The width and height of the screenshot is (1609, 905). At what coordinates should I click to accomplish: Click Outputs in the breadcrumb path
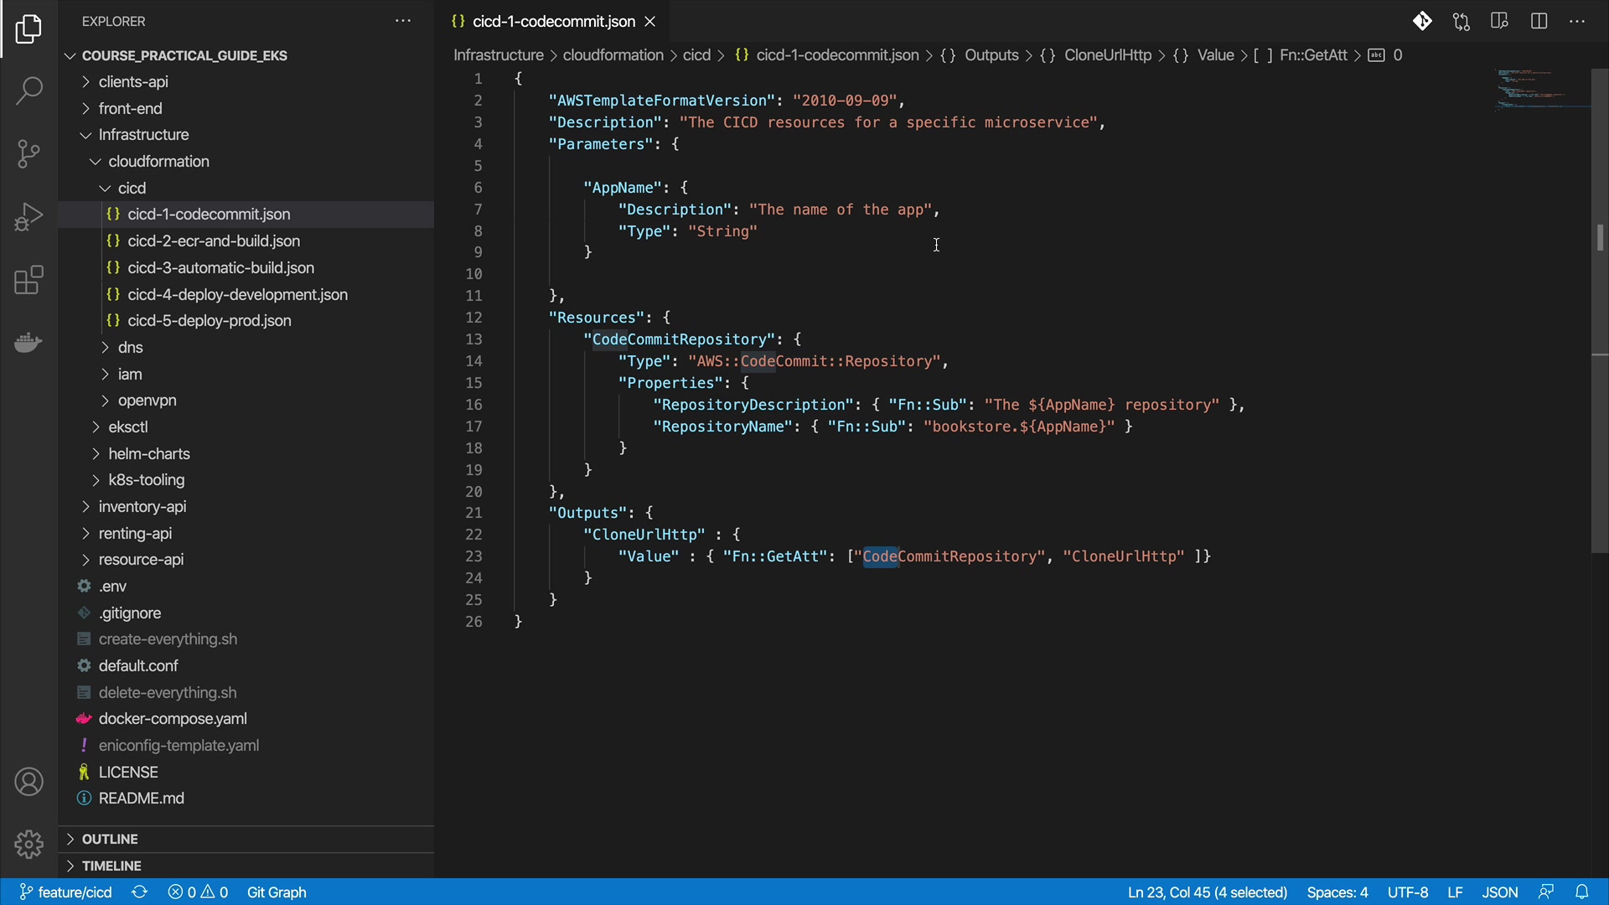(991, 55)
